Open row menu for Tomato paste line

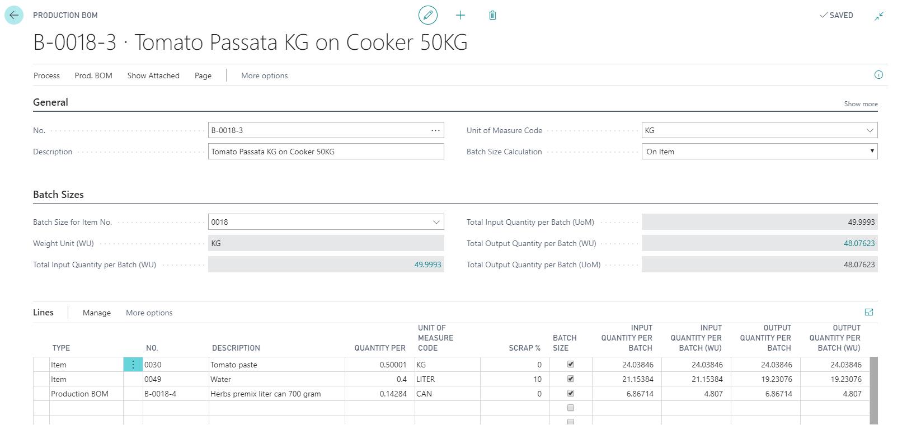pyautogui.click(x=133, y=365)
